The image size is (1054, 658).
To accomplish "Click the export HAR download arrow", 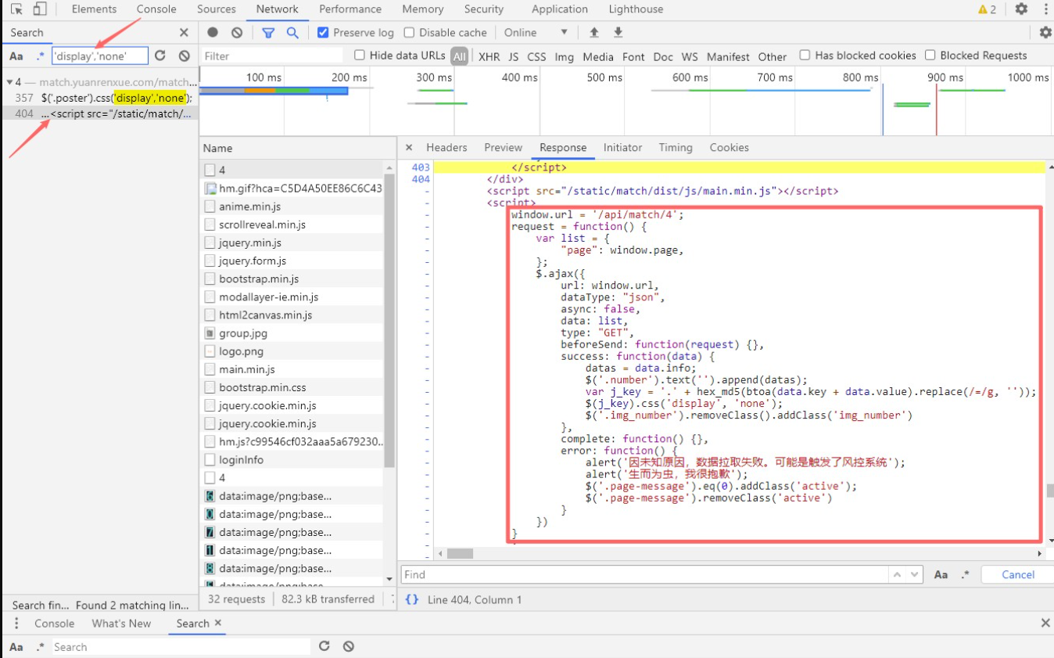I will click(x=618, y=33).
